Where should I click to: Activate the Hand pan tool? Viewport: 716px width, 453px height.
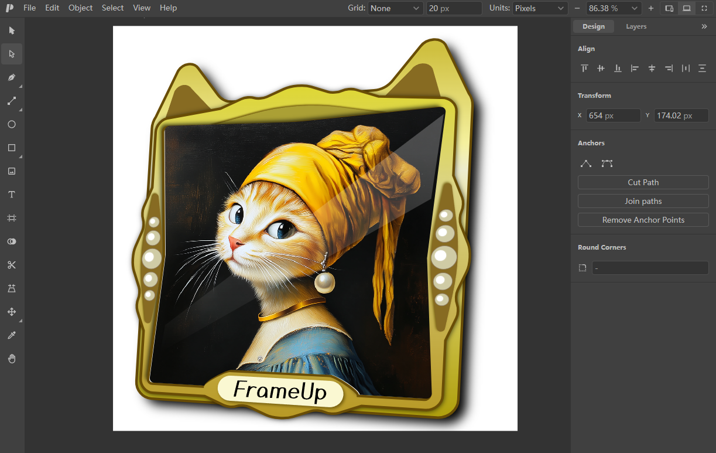click(x=12, y=359)
